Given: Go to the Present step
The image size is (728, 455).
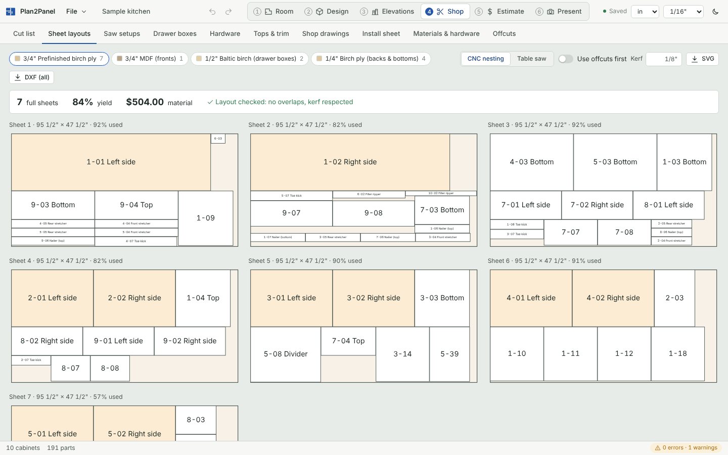Looking at the screenshot, I should pos(559,12).
